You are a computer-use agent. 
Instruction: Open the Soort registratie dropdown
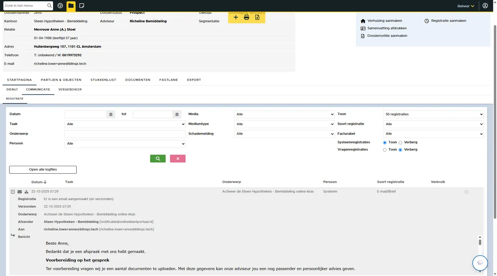(x=434, y=124)
